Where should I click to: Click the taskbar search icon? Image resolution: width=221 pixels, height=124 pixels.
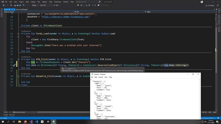pos(8,122)
